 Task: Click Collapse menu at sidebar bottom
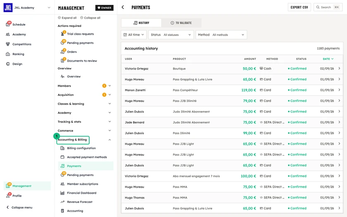click(19, 207)
